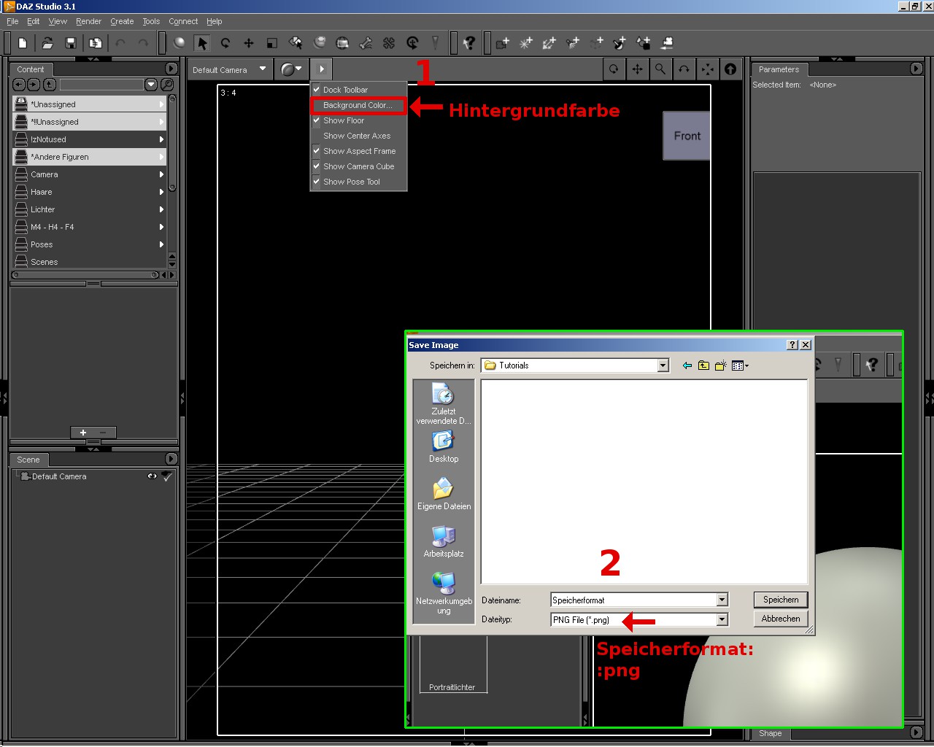The height and width of the screenshot is (747, 934).
Task: Click the Front face of camera cube
Action: point(687,136)
